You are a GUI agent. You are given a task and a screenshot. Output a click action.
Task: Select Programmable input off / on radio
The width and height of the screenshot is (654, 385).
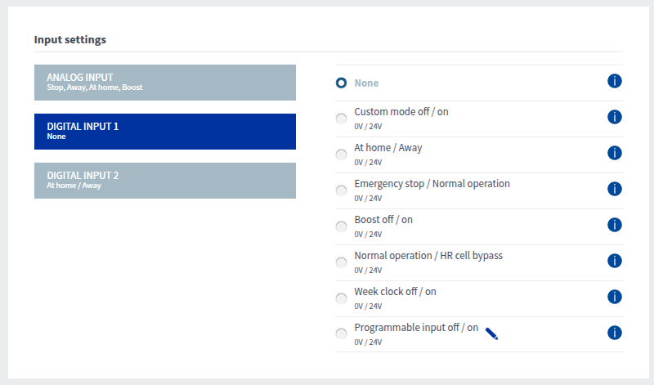click(x=341, y=334)
